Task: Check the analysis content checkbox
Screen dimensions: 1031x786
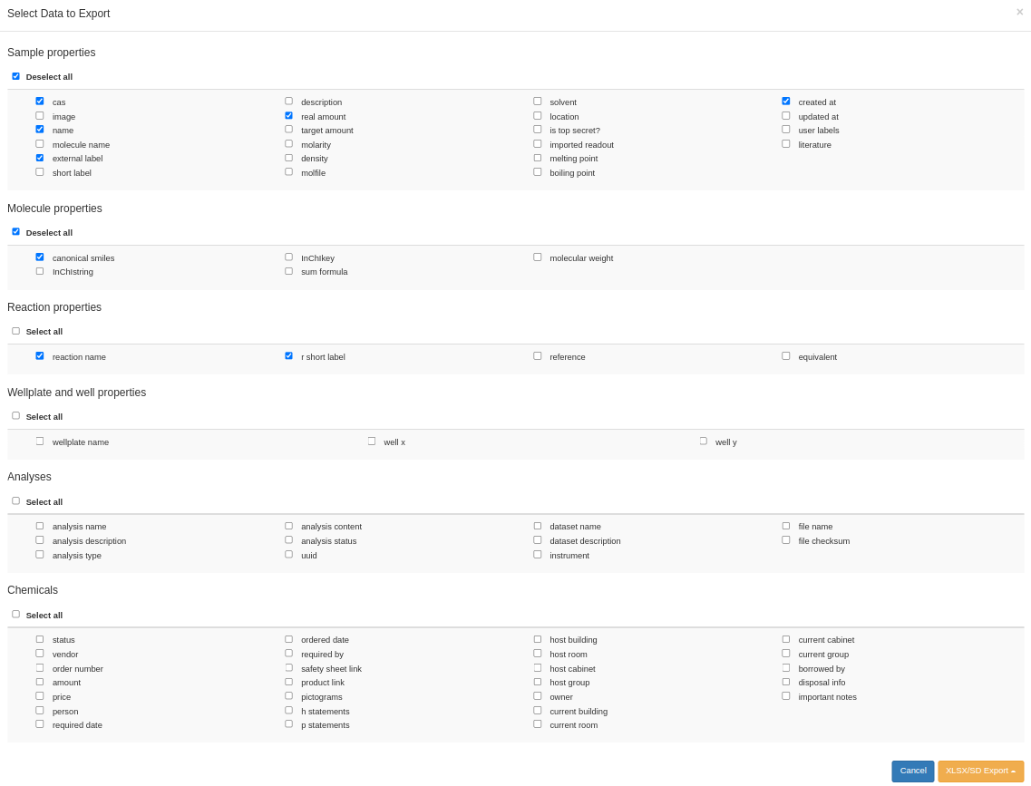Action: [288, 525]
